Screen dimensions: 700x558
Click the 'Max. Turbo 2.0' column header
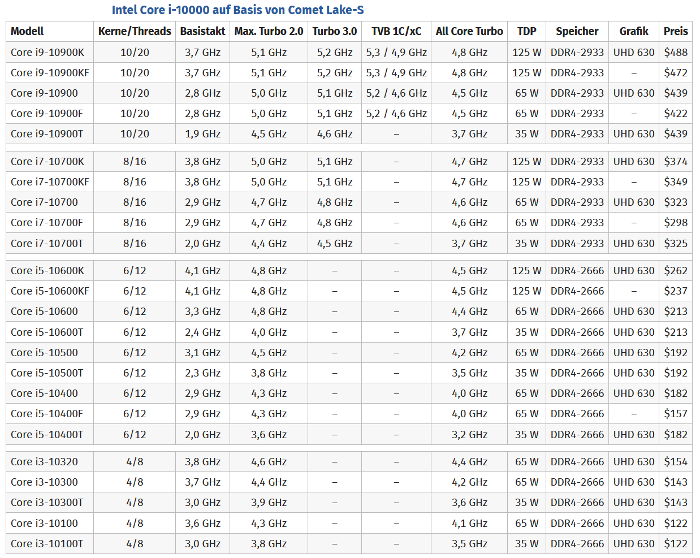pos(269,32)
